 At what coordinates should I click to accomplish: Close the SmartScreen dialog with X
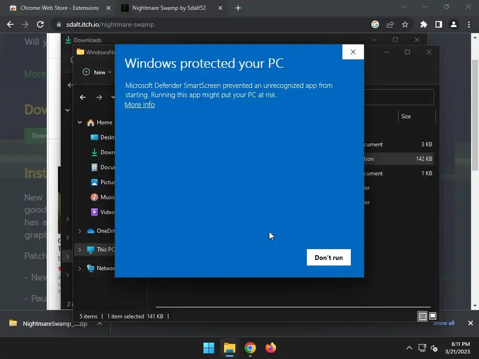(353, 52)
